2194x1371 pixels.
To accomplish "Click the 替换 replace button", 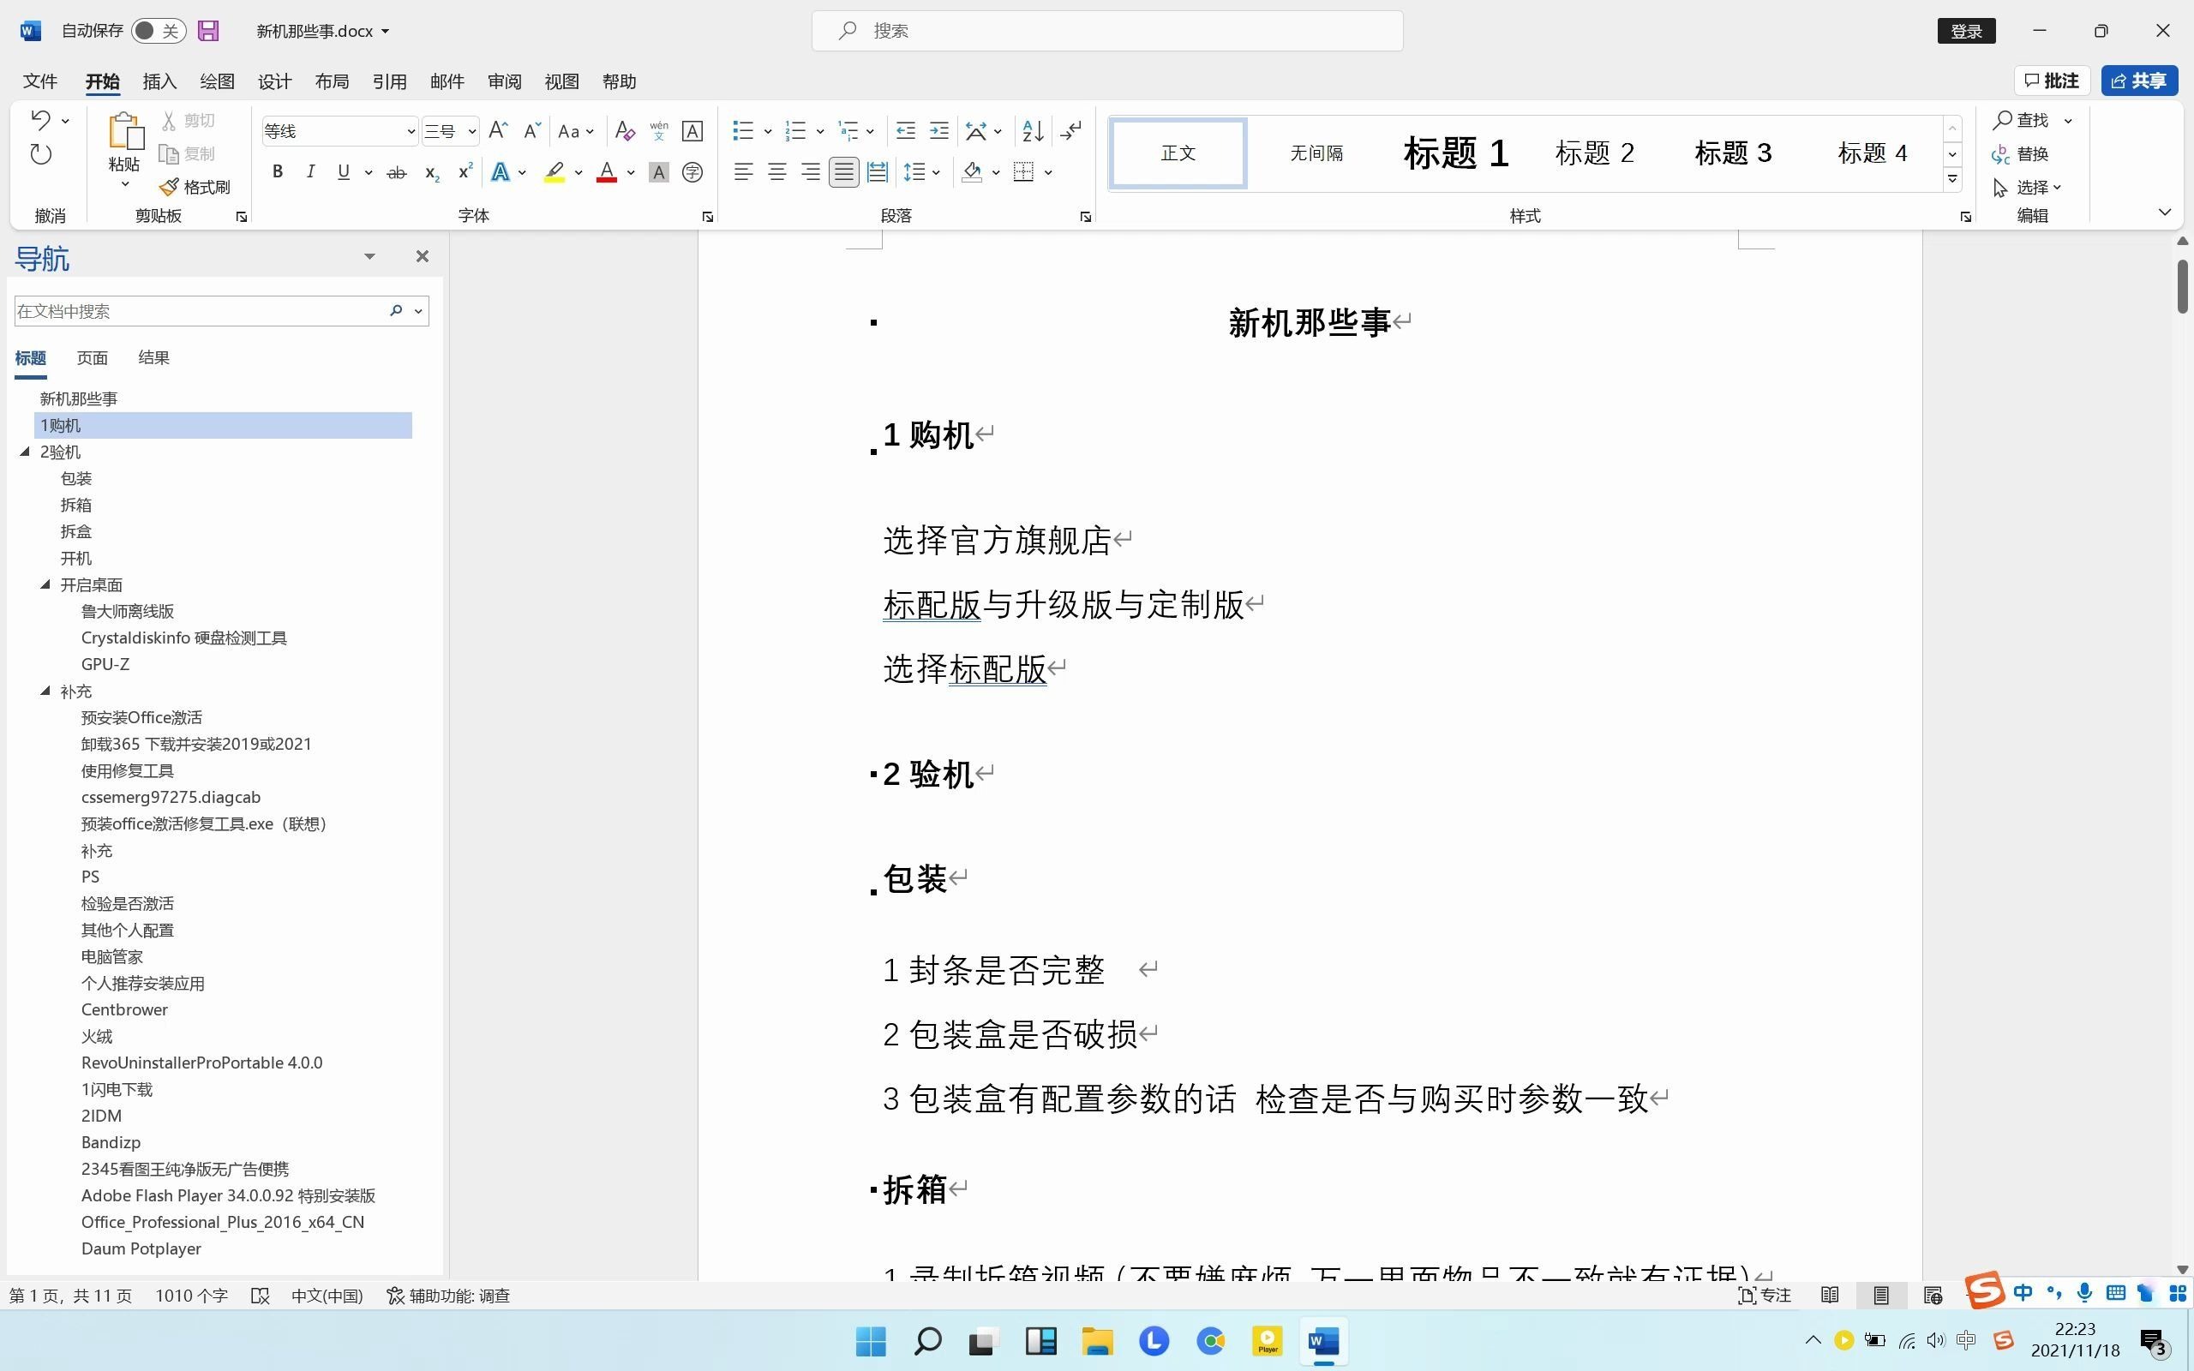I will pos(2021,153).
